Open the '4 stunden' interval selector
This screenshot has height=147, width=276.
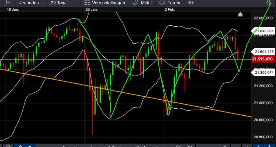pos(29,3)
